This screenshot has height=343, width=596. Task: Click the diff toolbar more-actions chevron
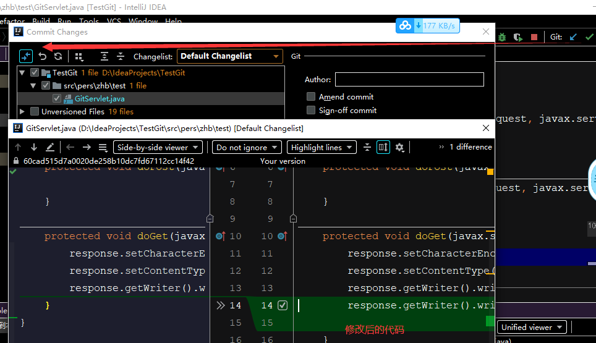click(x=441, y=147)
